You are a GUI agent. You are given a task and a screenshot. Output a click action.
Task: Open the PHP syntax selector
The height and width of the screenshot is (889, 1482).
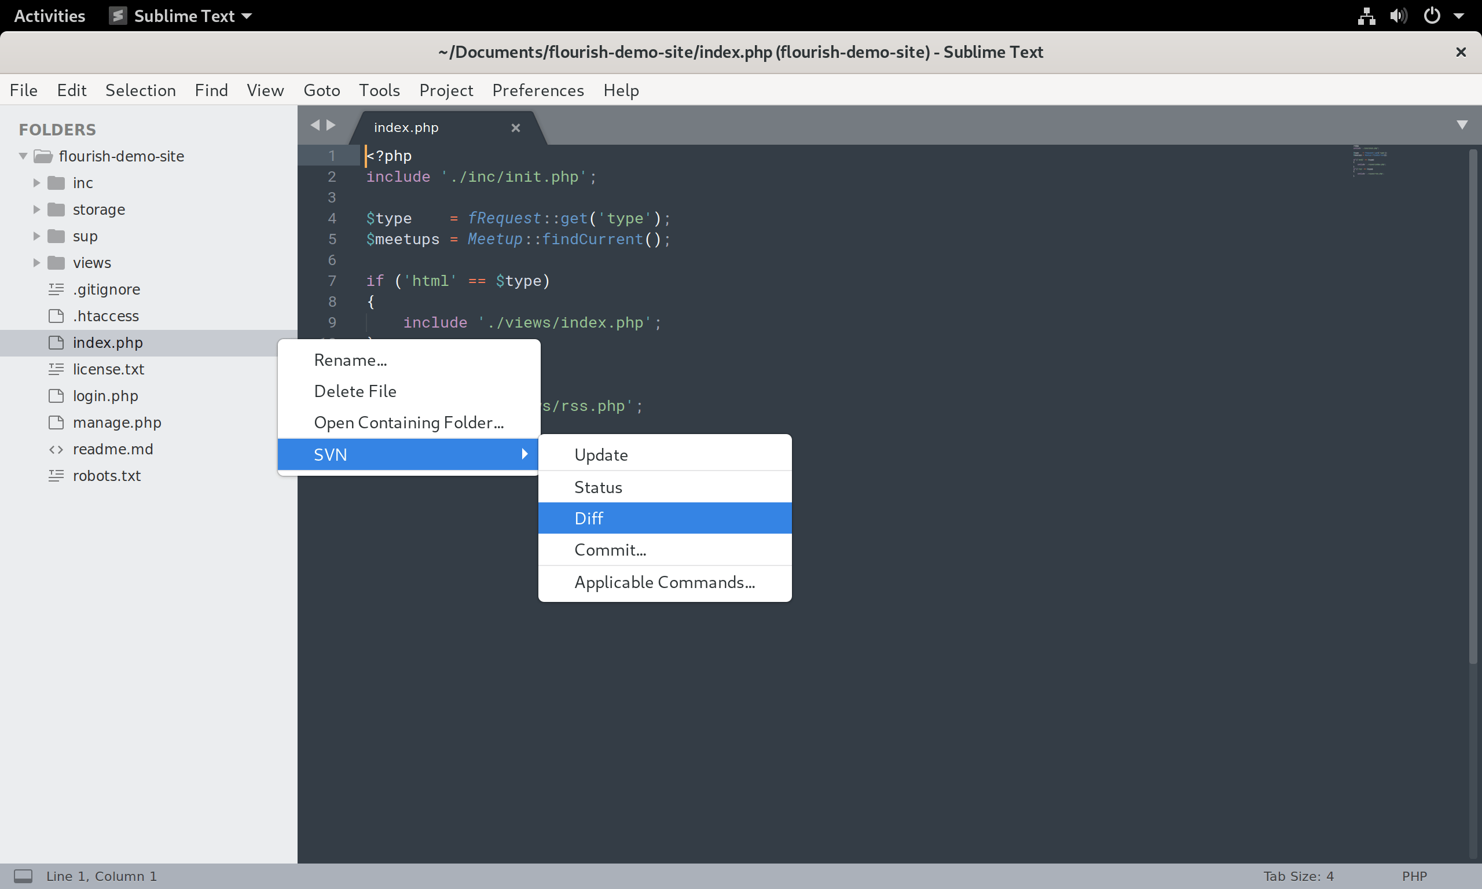tap(1414, 876)
